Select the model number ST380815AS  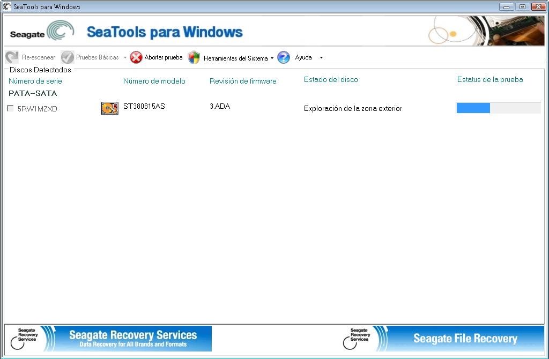[144, 107]
